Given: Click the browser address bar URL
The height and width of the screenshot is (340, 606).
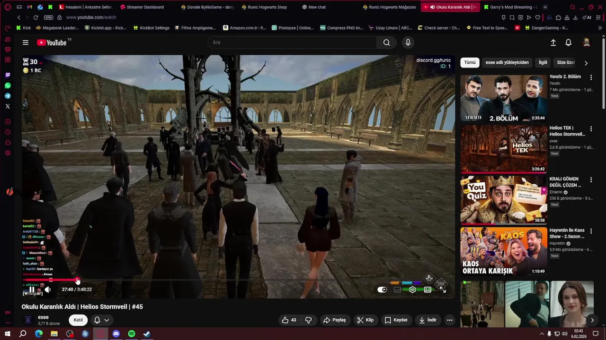Looking at the screenshot, I should click(91, 17).
